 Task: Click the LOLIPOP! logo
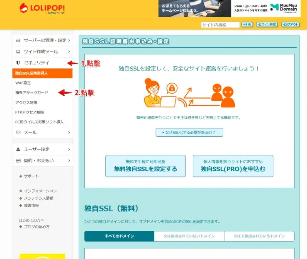[x=42, y=8]
